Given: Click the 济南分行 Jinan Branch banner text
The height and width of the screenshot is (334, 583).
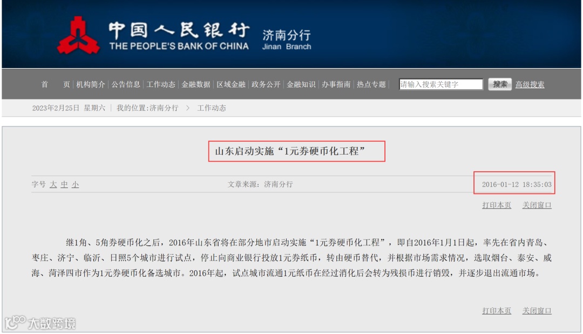Looking at the screenshot, I should [x=287, y=39].
